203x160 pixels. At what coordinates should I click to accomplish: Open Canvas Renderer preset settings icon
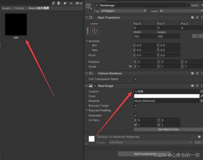(197, 73)
